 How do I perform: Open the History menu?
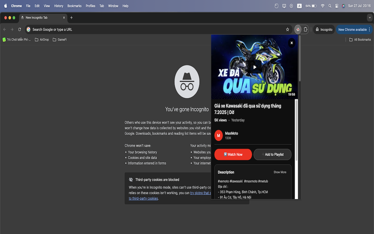(x=59, y=6)
